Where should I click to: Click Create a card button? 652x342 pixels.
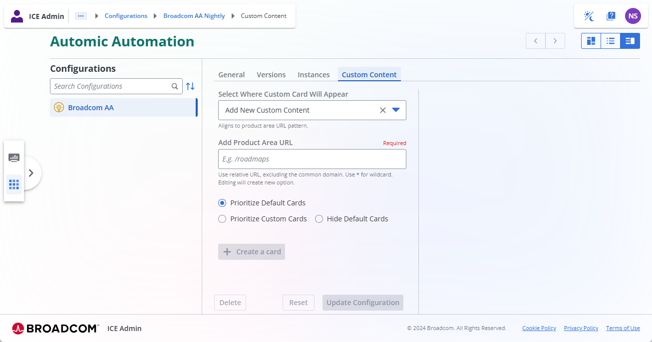(252, 252)
